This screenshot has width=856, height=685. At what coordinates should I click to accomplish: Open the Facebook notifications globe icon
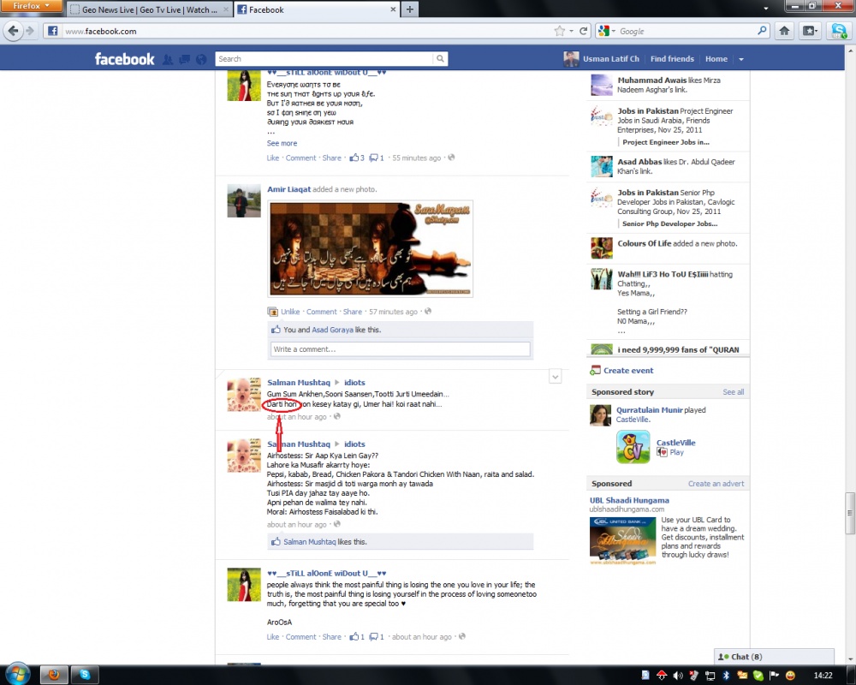click(201, 59)
